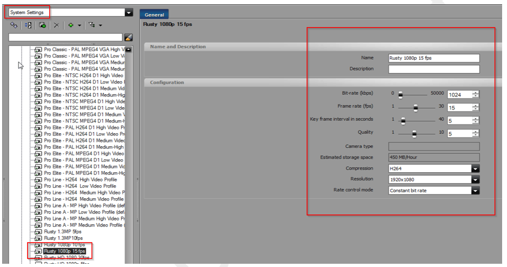Click the sort A-Z toolbar icon
This screenshot has height=267, width=507.
coord(28,25)
